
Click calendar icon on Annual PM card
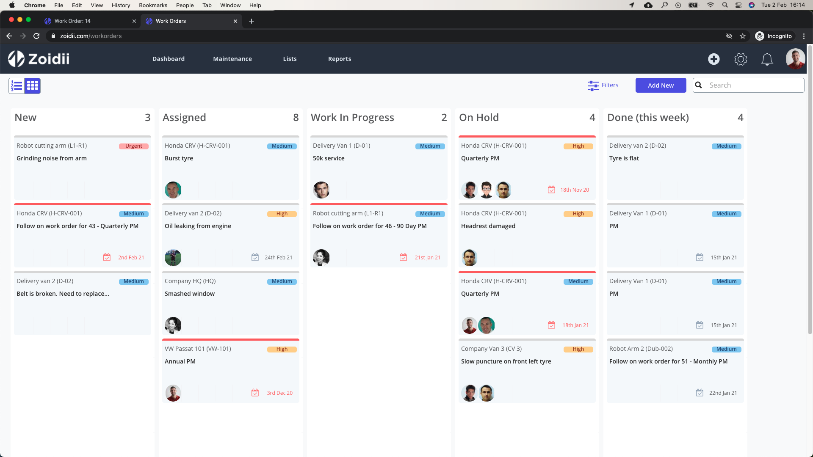255,393
